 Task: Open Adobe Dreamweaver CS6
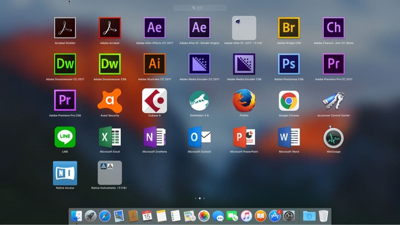pyautogui.click(x=110, y=64)
